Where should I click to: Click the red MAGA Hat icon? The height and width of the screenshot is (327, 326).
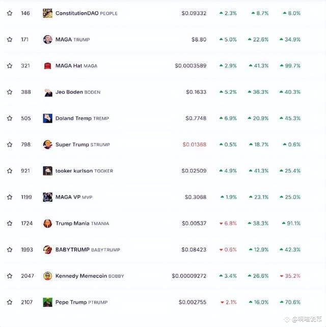(x=47, y=66)
